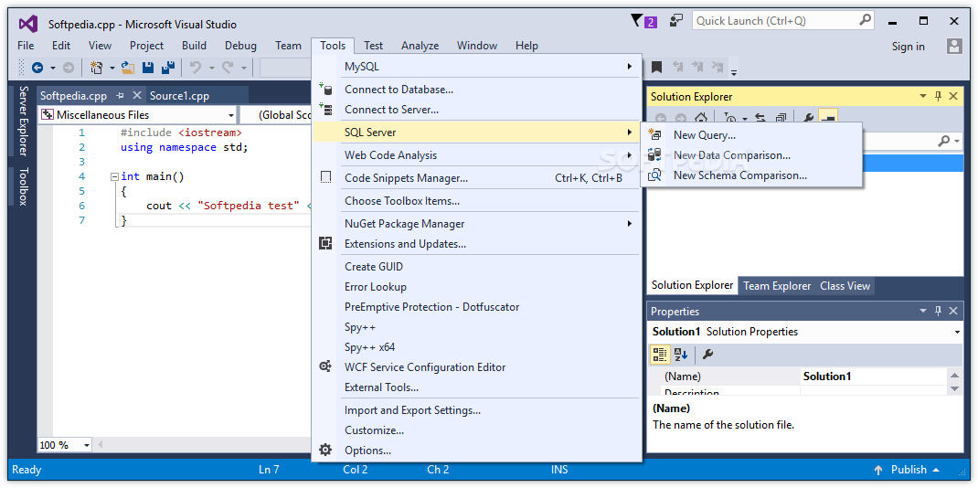The image size is (978, 488).
Task: Click Sync with Active Document icon
Action: click(x=760, y=117)
